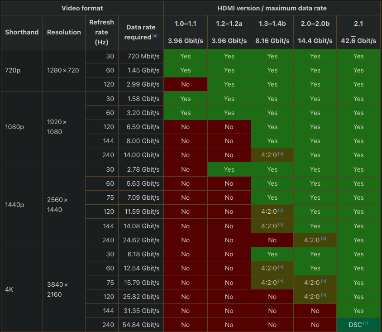Click the Shorthand column header

tap(22, 32)
